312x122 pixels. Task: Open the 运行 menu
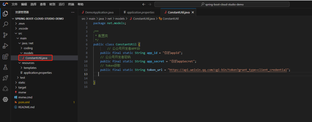coord(62,4)
